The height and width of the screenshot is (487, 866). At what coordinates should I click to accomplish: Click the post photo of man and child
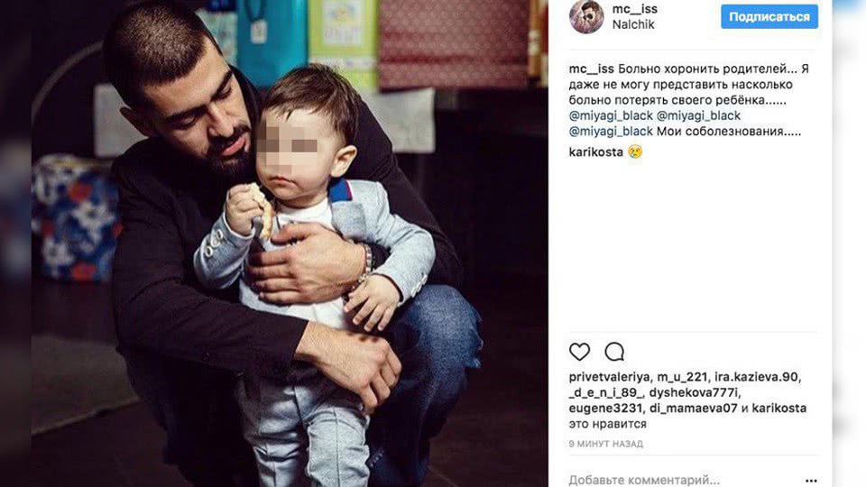pos(290,243)
